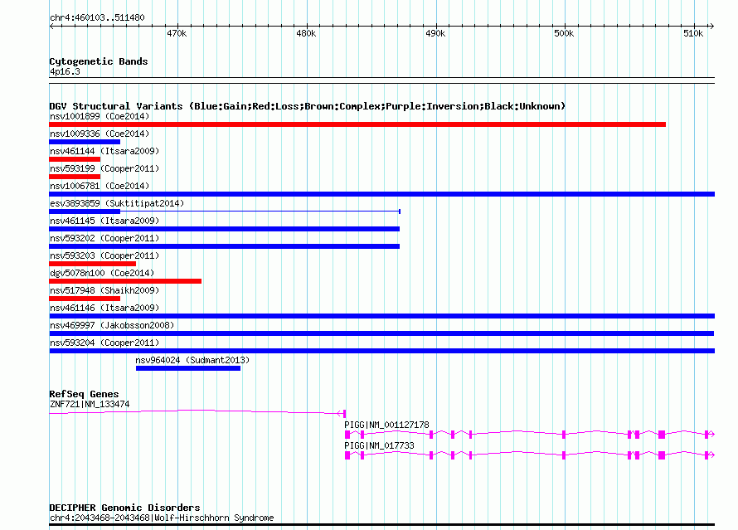
Task: Open variant label nsv1006781 (Coe2014)
Action: pyautogui.click(x=100, y=186)
